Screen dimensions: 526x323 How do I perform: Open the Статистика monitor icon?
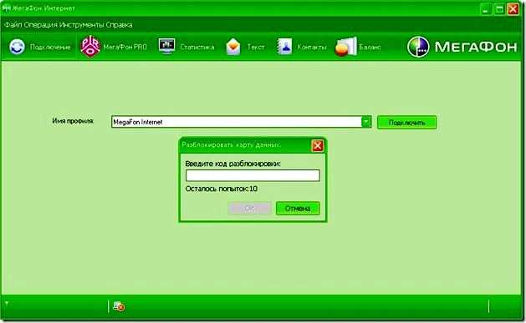pyautogui.click(x=166, y=46)
